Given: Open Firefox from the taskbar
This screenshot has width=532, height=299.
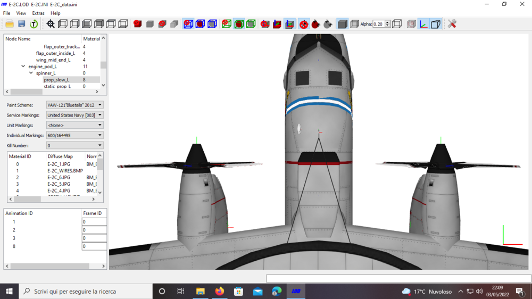Looking at the screenshot, I should [x=220, y=291].
